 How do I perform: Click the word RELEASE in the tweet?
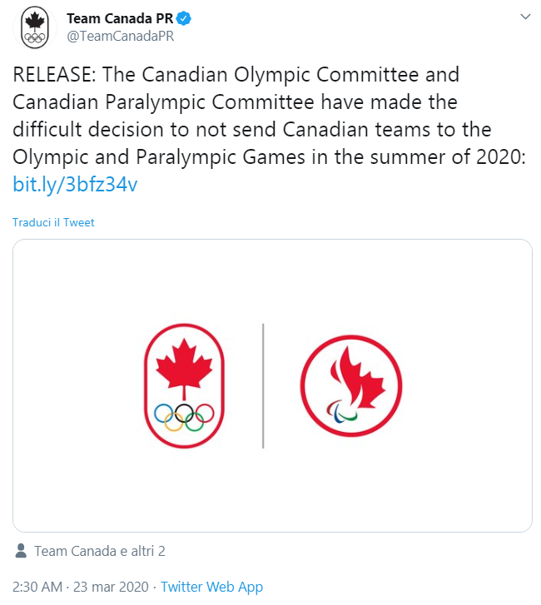pyautogui.click(x=52, y=74)
